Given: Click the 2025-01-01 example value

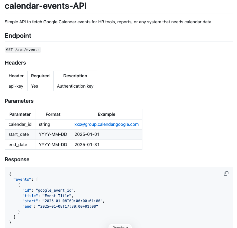Looking at the screenshot, I should [x=87, y=134].
